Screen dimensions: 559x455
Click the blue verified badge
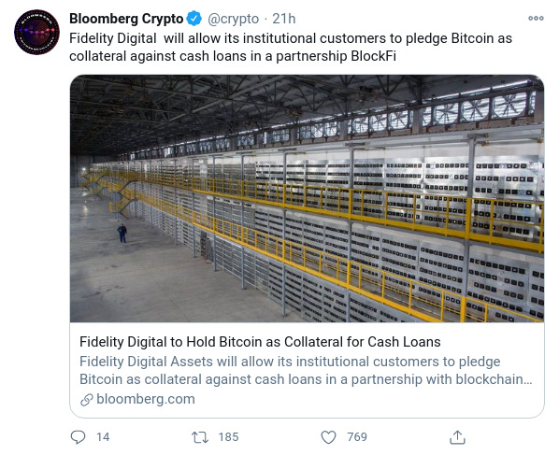click(x=193, y=19)
